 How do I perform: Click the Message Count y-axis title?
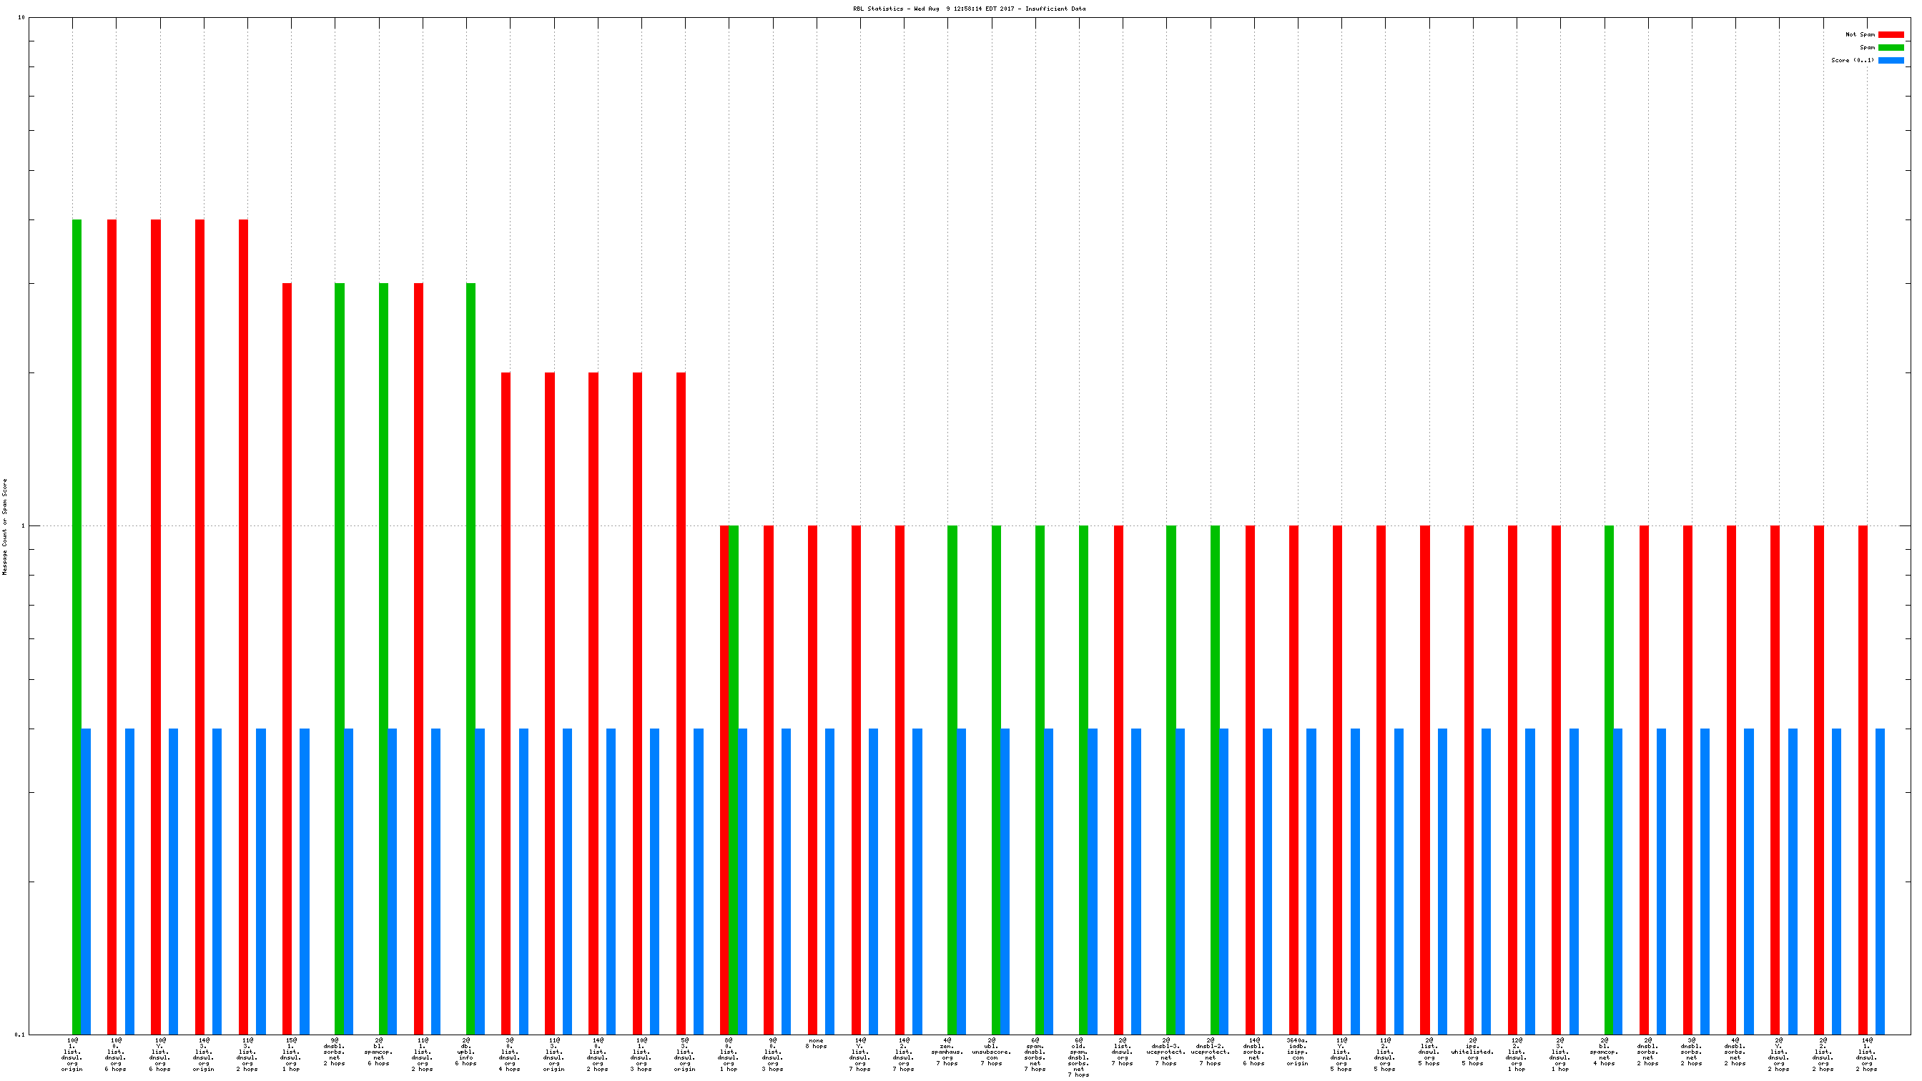point(5,527)
